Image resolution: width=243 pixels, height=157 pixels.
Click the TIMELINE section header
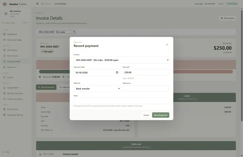[136, 145]
